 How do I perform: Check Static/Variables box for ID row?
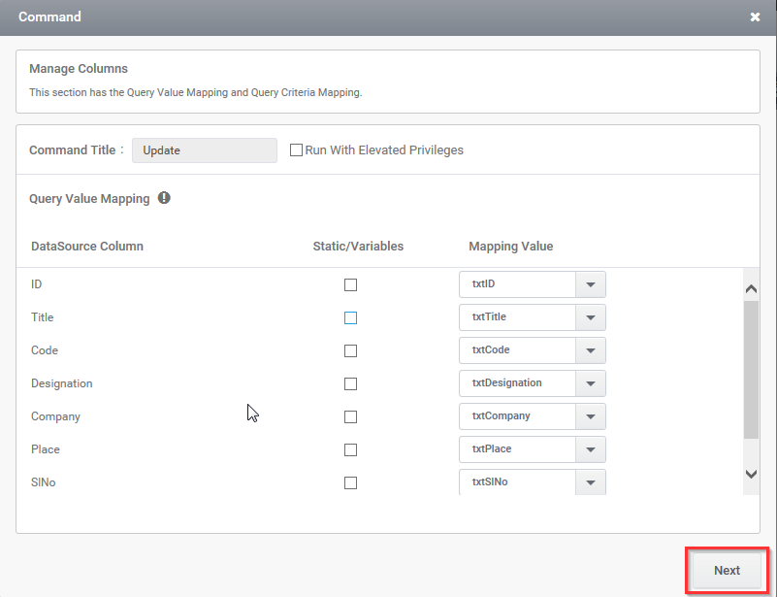350,285
